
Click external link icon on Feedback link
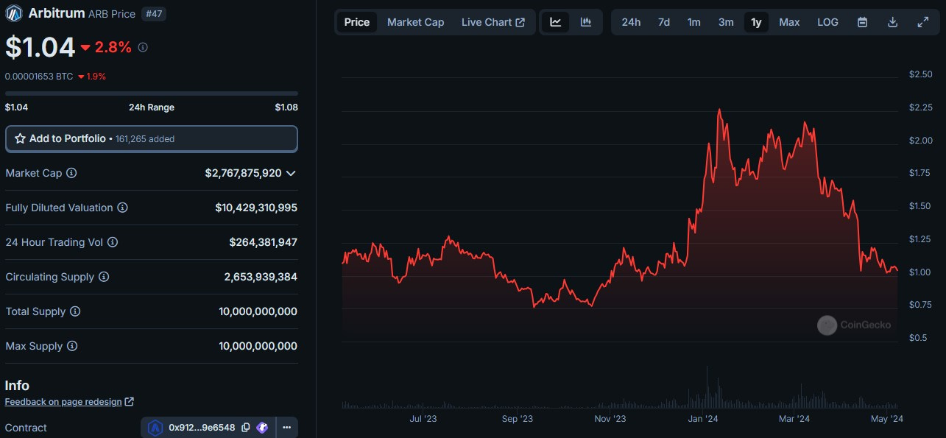click(x=130, y=402)
